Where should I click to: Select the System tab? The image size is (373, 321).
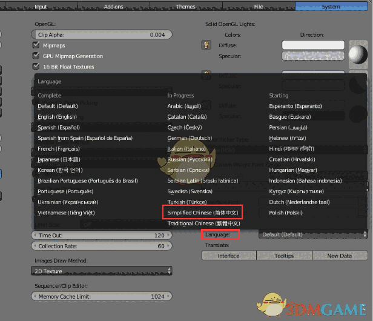pyautogui.click(x=331, y=7)
